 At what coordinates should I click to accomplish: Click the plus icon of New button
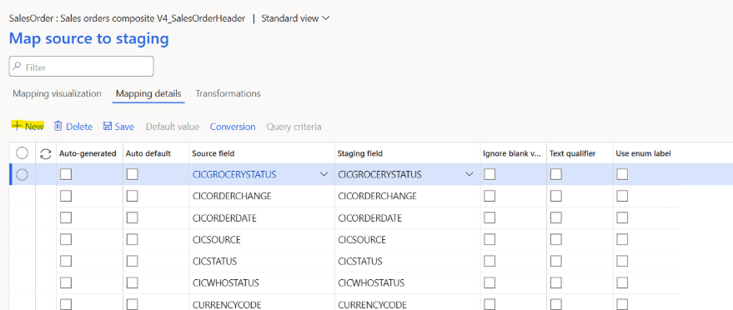point(18,127)
